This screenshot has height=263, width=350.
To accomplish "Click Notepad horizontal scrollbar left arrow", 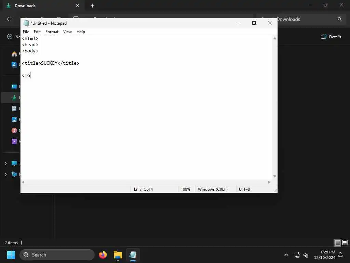I will [23, 182].
